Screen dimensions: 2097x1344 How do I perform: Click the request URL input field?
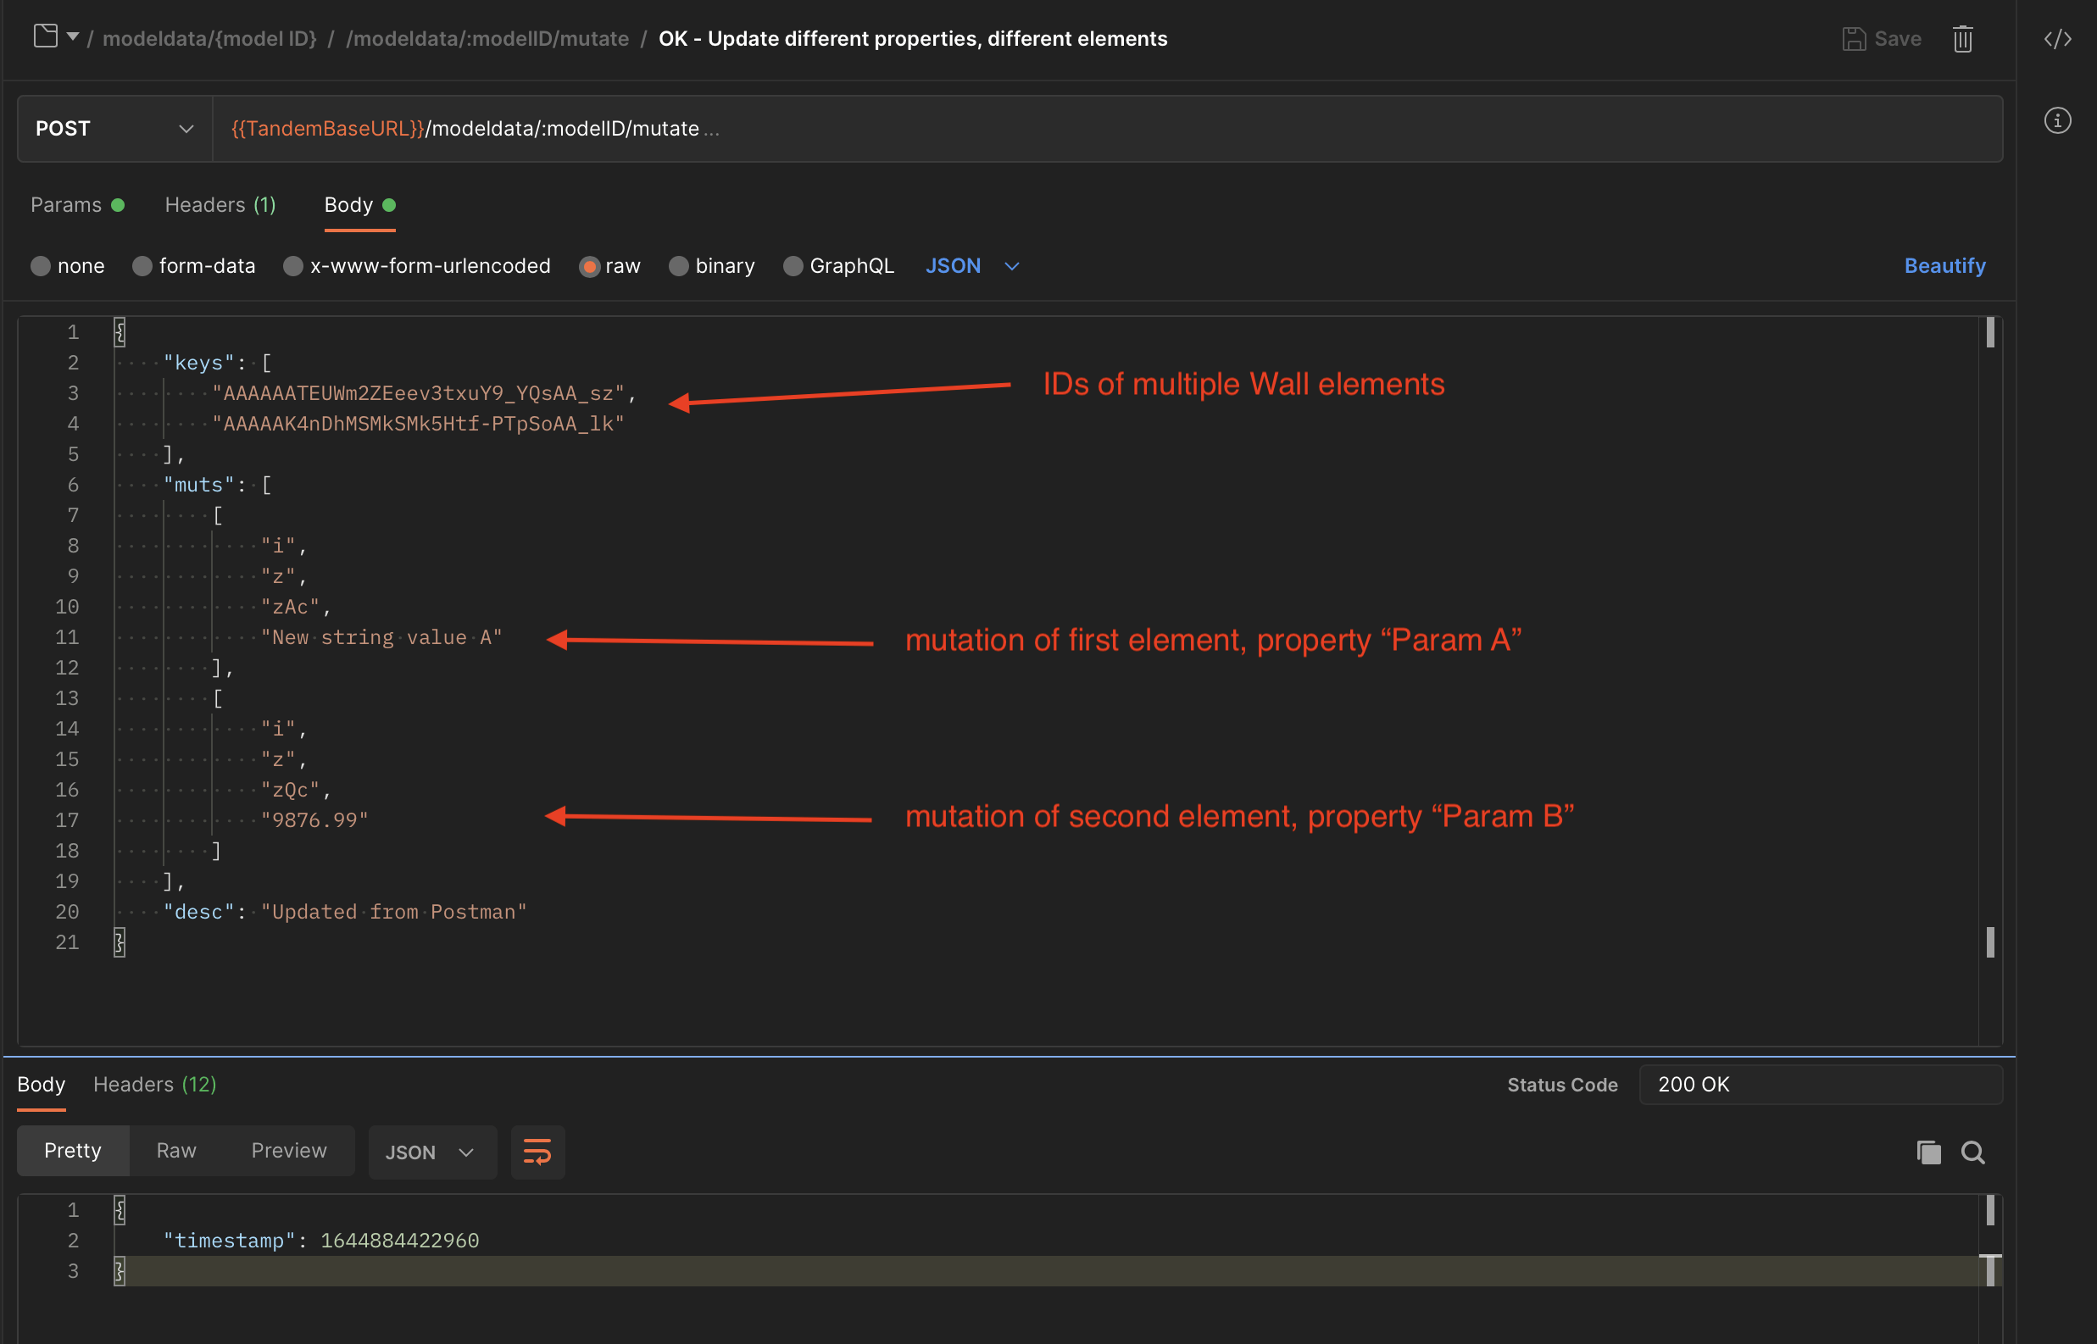(x=1106, y=128)
